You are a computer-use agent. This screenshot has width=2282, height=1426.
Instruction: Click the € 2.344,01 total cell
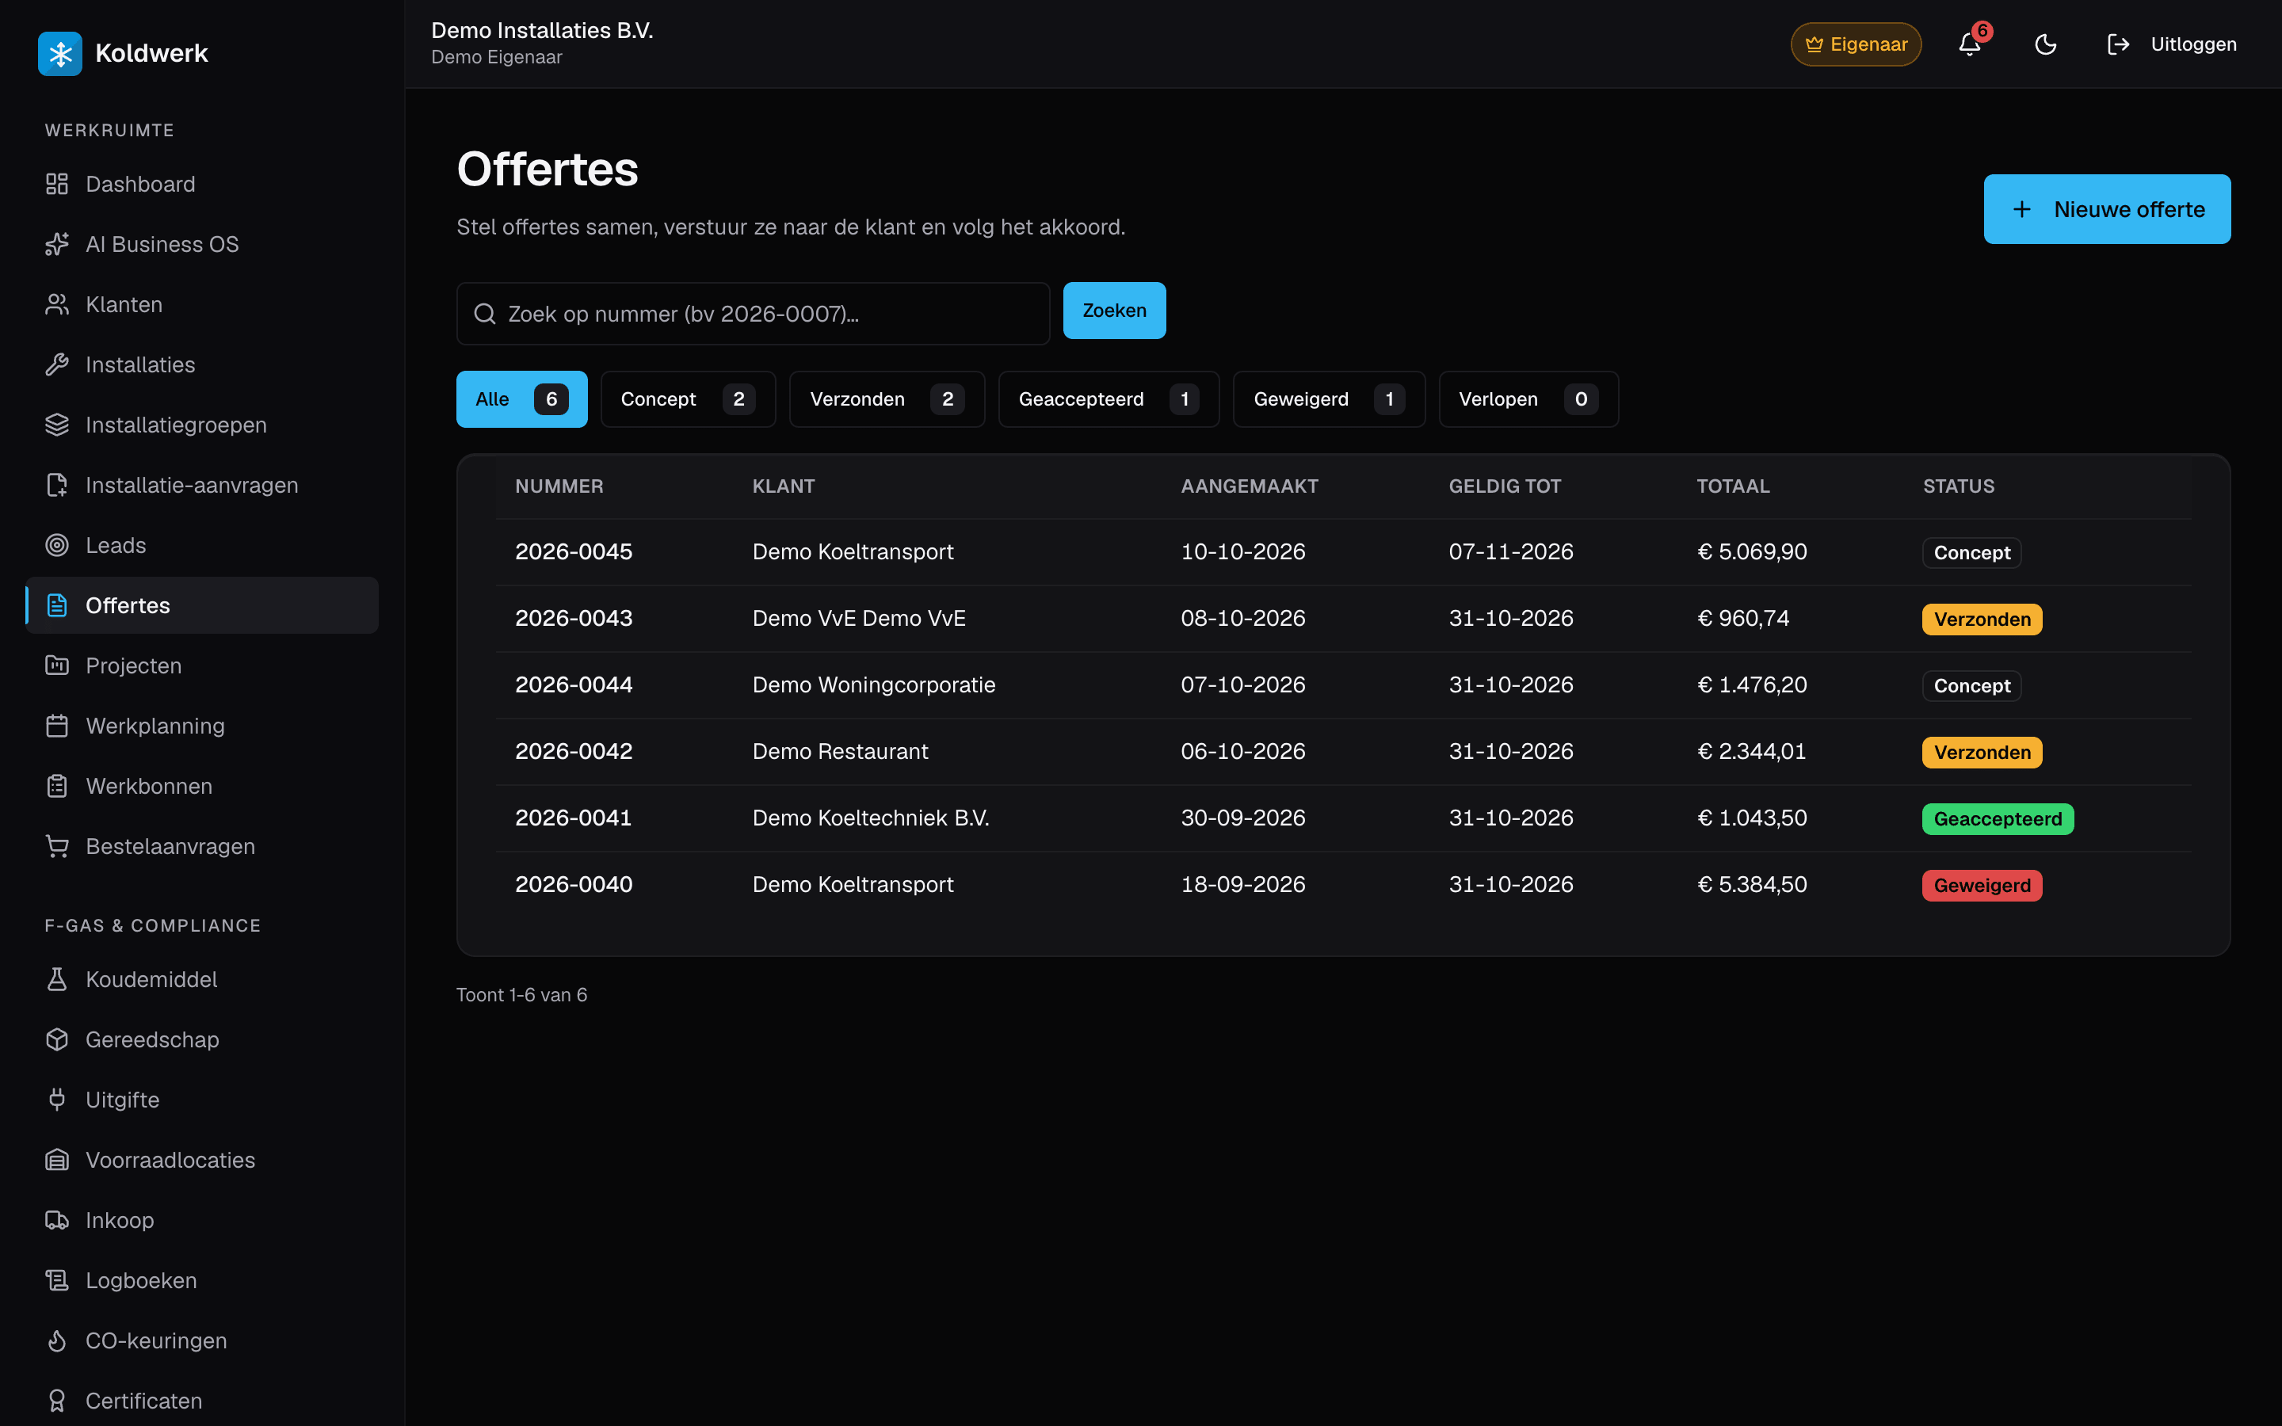coord(1751,752)
